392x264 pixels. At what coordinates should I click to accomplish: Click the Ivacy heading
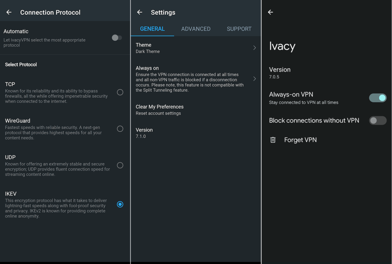[x=282, y=46]
